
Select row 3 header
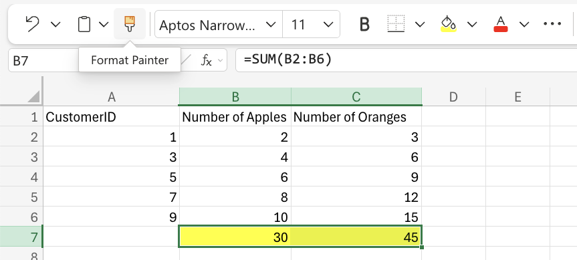[21, 157]
